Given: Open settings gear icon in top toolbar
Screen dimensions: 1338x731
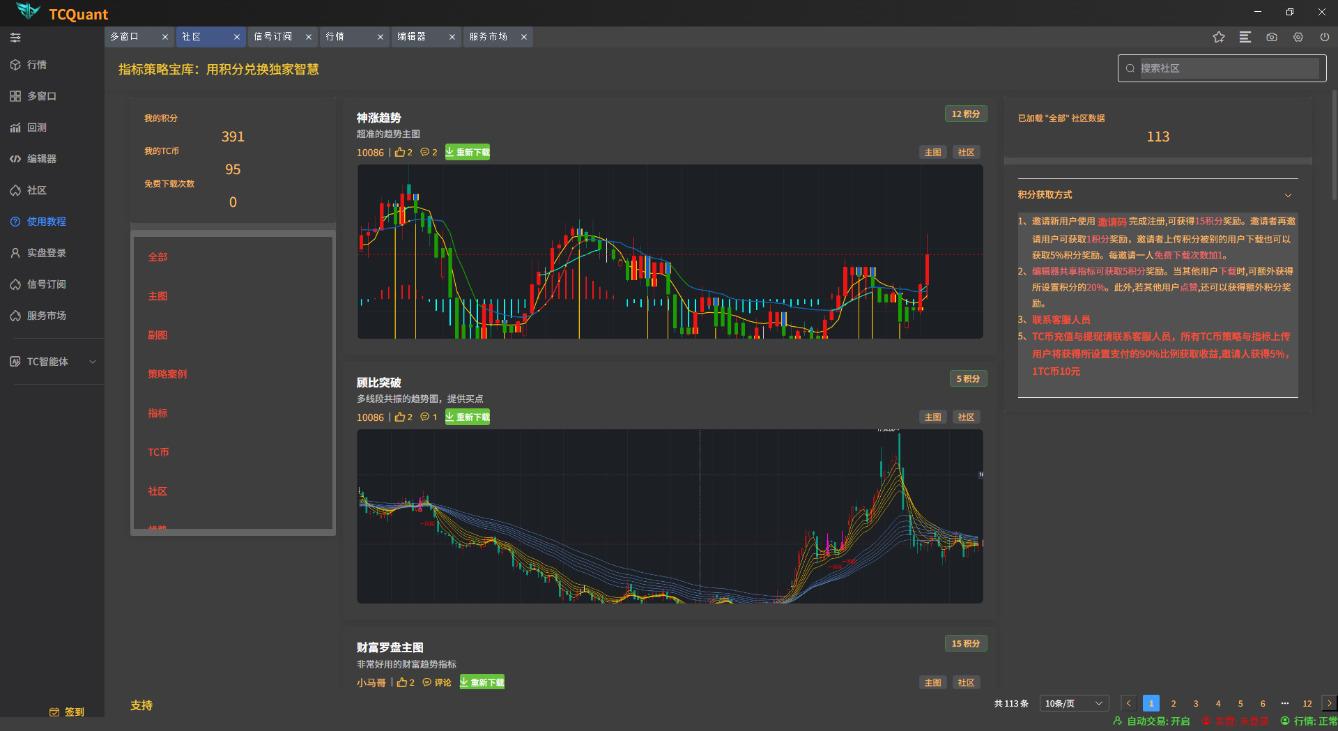Looking at the screenshot, I should [1298, 37].
